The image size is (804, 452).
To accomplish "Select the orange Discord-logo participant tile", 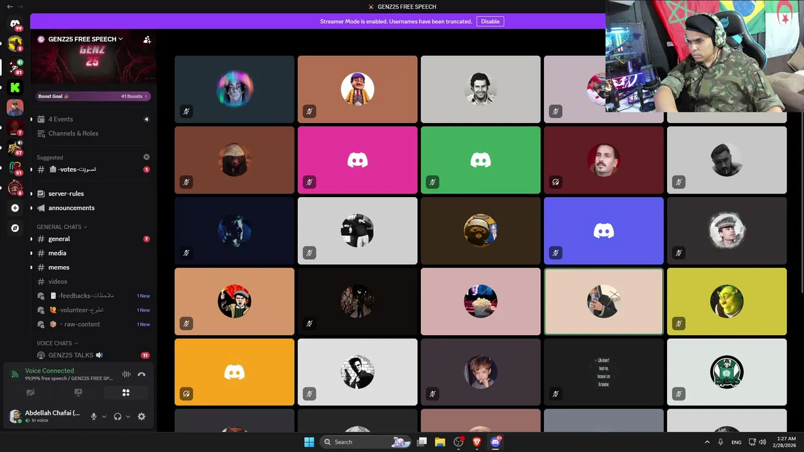I will coord(234,372).
